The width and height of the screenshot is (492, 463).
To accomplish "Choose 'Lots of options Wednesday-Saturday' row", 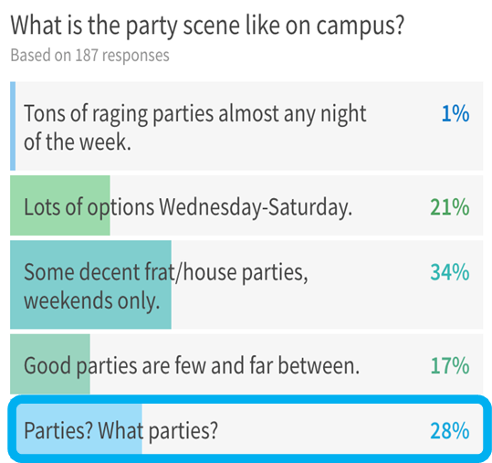I will pyautogui.click(x=246, y=205).
